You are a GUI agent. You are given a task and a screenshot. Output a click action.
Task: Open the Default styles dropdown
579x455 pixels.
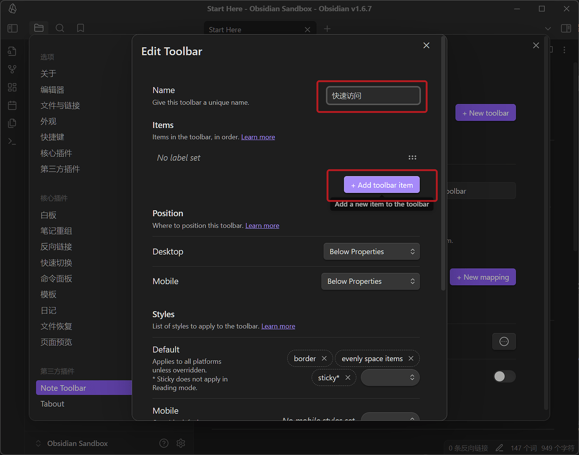tap(390, 377)
